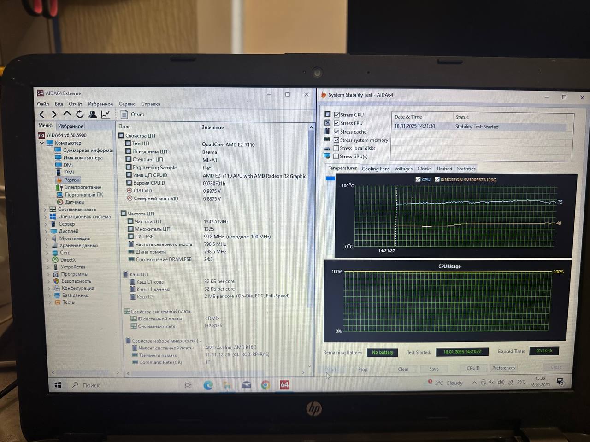Toggle KINGSTON SV300S37A120G graph checkbox

437,180
